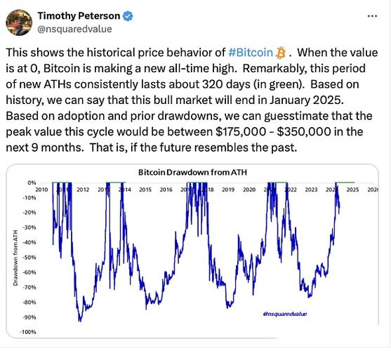Click the 2019 label on chart axis
This screenshot has width=391, height=351.
tap(228, 190)
